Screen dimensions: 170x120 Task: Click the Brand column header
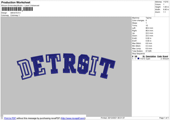click(x=165, y=56)
